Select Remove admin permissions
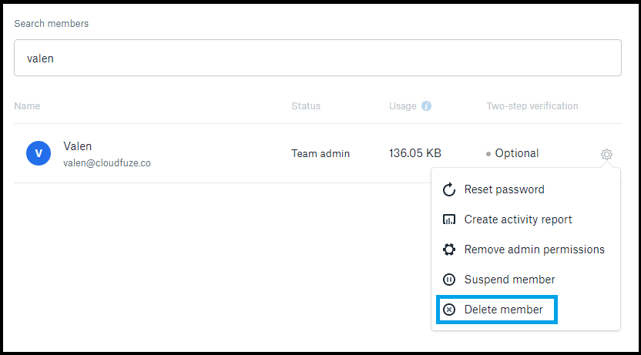This screenshot has height=355, width=641. tap(535, 250)
